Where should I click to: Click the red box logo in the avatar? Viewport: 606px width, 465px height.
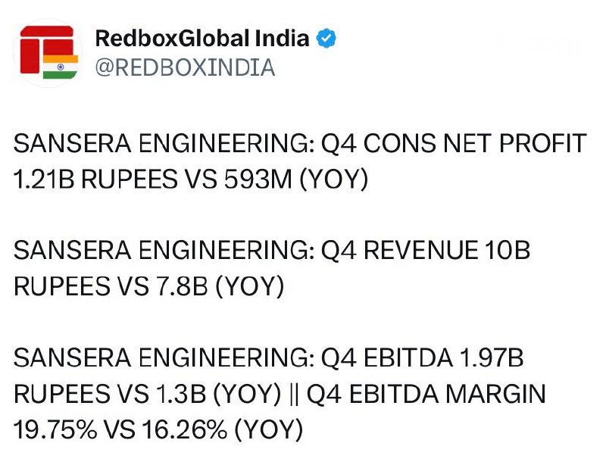point(47,49)
